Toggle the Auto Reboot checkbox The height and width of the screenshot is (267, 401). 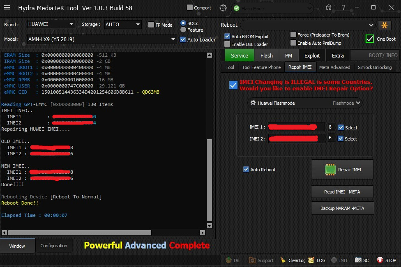[x=246, y=169]
